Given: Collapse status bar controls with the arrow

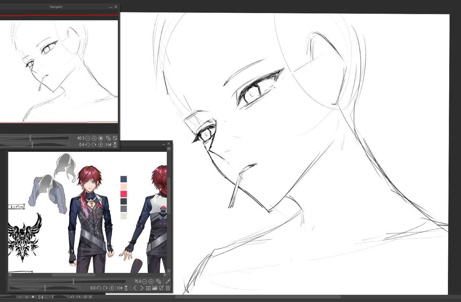Looking at the screenshot, I should coord(90,297).
